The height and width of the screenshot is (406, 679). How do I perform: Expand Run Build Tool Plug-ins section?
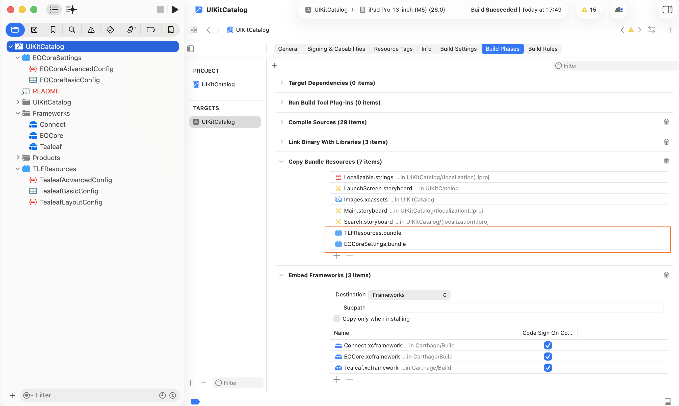[x=282, y=102]
